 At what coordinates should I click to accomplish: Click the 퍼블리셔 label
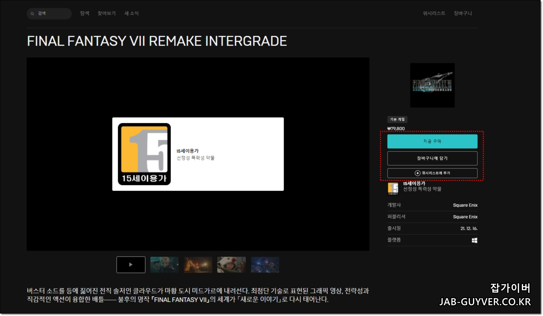tap(396, 217)
